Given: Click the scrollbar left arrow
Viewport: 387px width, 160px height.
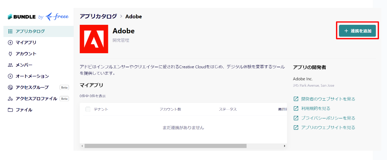Looking at the screenshot, I should click(82, 146).
